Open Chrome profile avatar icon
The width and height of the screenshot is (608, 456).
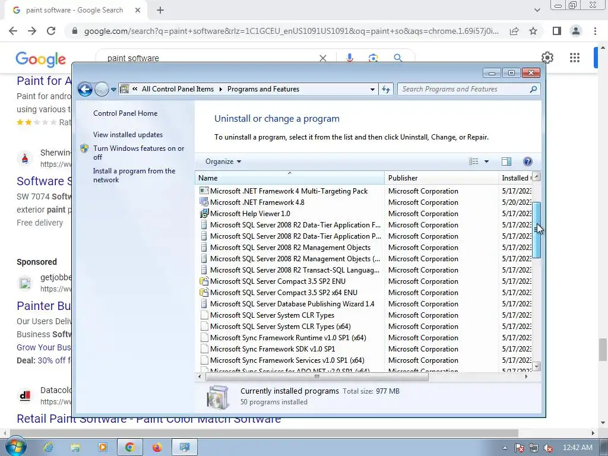pyautogui.click(x=576, y=31)
